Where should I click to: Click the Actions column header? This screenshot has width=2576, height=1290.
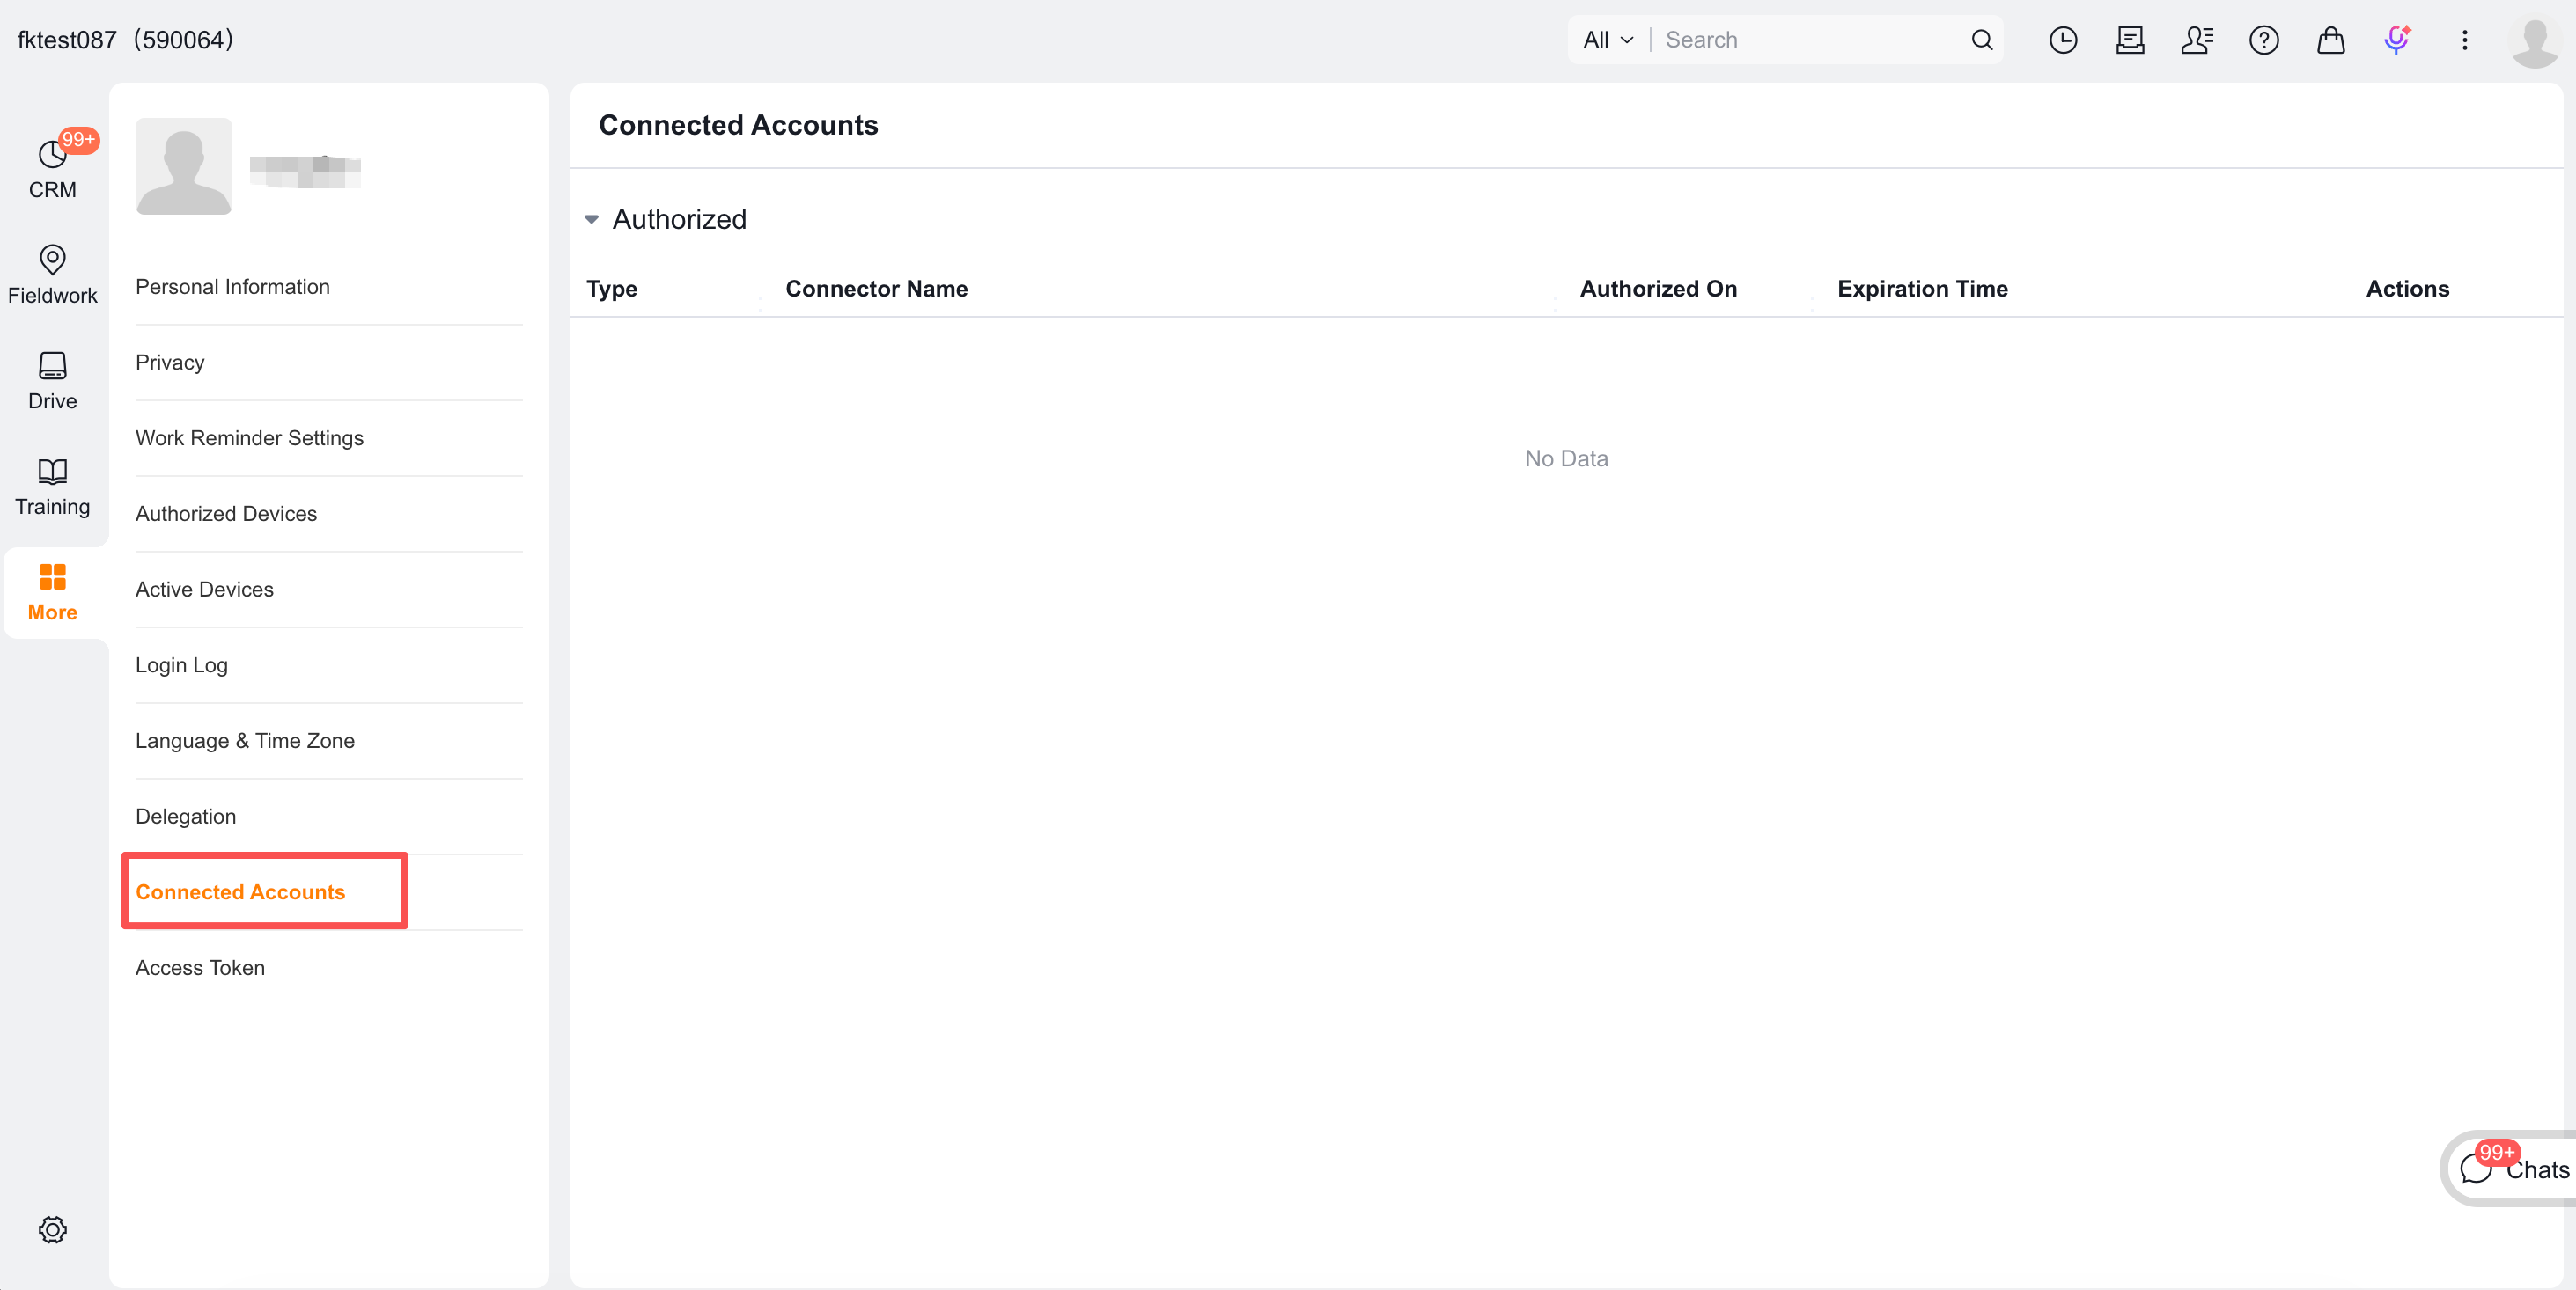point(2407,289)
